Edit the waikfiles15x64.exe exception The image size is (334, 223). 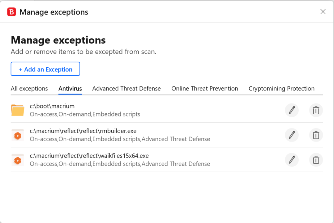pos(292,160)
